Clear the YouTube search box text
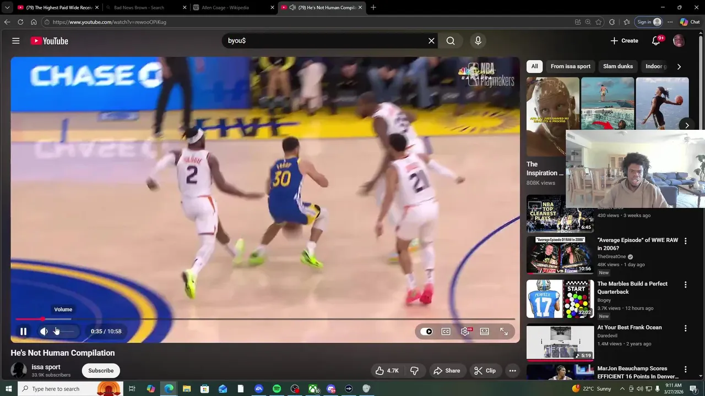 431,41
